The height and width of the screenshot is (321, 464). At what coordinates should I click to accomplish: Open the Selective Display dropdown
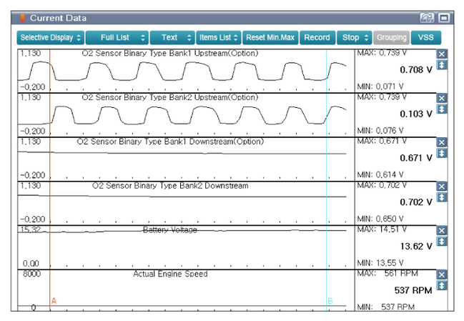[x=51, y=38]
